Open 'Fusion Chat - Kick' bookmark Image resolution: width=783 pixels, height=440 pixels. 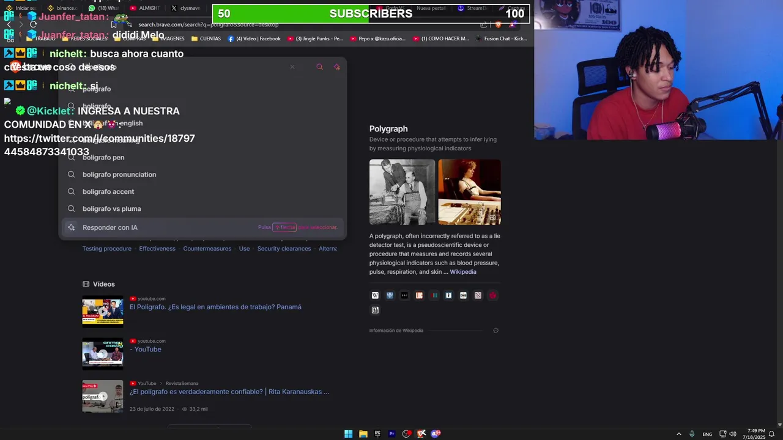pos(500,38)
